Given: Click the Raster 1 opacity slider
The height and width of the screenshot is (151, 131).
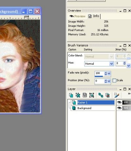Looking at the screenshot, I should point(127,102).
